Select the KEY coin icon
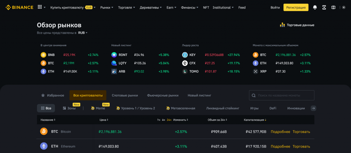351x153 pixels. pos(185,55)
